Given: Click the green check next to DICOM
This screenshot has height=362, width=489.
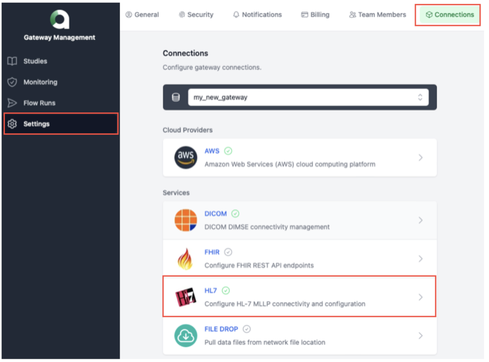Looking at the screenshot, I should pyautogui.click(x=235, y=214).
